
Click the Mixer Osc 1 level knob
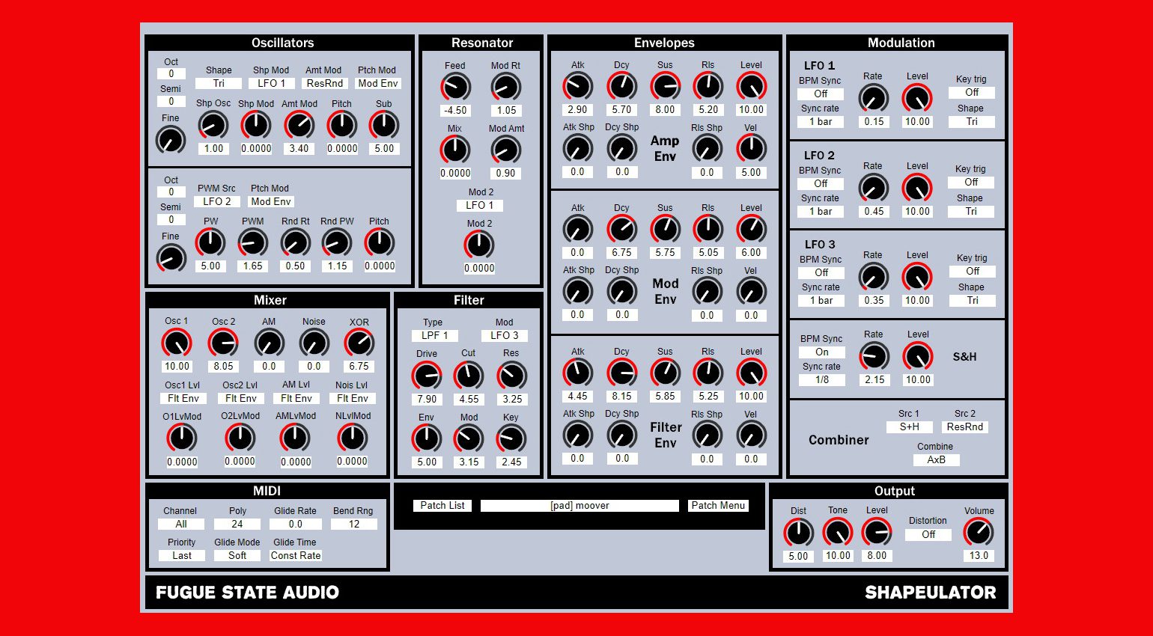(x=177, y=343)
